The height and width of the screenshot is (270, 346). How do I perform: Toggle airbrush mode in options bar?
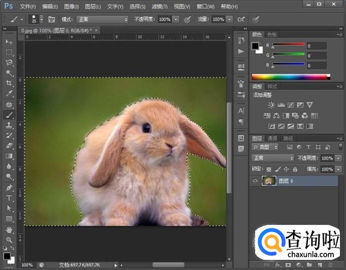click(x=241, y=19)
